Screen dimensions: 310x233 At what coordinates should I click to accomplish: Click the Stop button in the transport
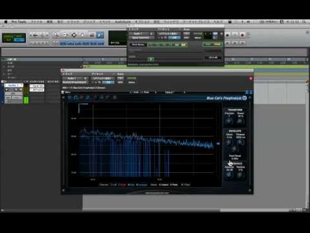(228, 34)
